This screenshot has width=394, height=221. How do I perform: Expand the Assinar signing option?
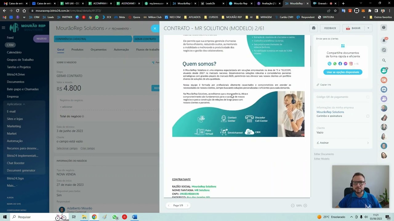[343, 143]
